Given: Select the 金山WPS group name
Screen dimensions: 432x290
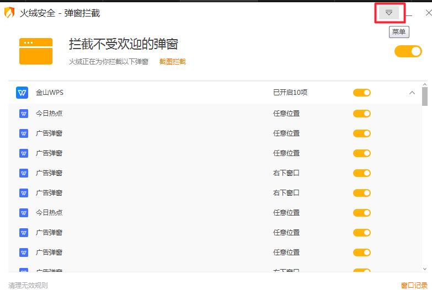Looking at the screenshot, I should click(50, 93).
